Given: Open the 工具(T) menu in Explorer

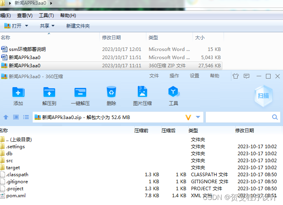Looking at the screenshot, I should [x=46, y=16].
